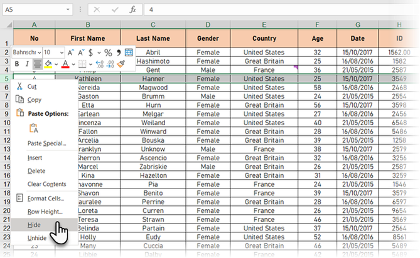Click the ID cell 8561
Image resolution: width=420 pixels, height=258 pixels.
399,237
